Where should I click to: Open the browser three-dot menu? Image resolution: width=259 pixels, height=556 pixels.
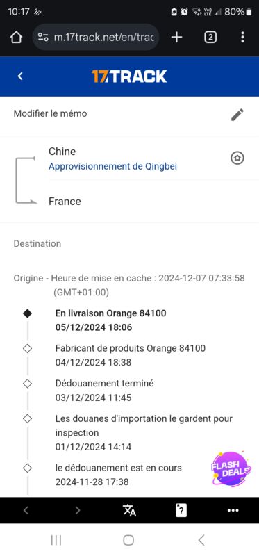click(x=242, y=38)
